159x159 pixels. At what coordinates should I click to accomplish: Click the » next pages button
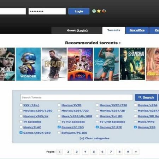[x=136, y=152]
